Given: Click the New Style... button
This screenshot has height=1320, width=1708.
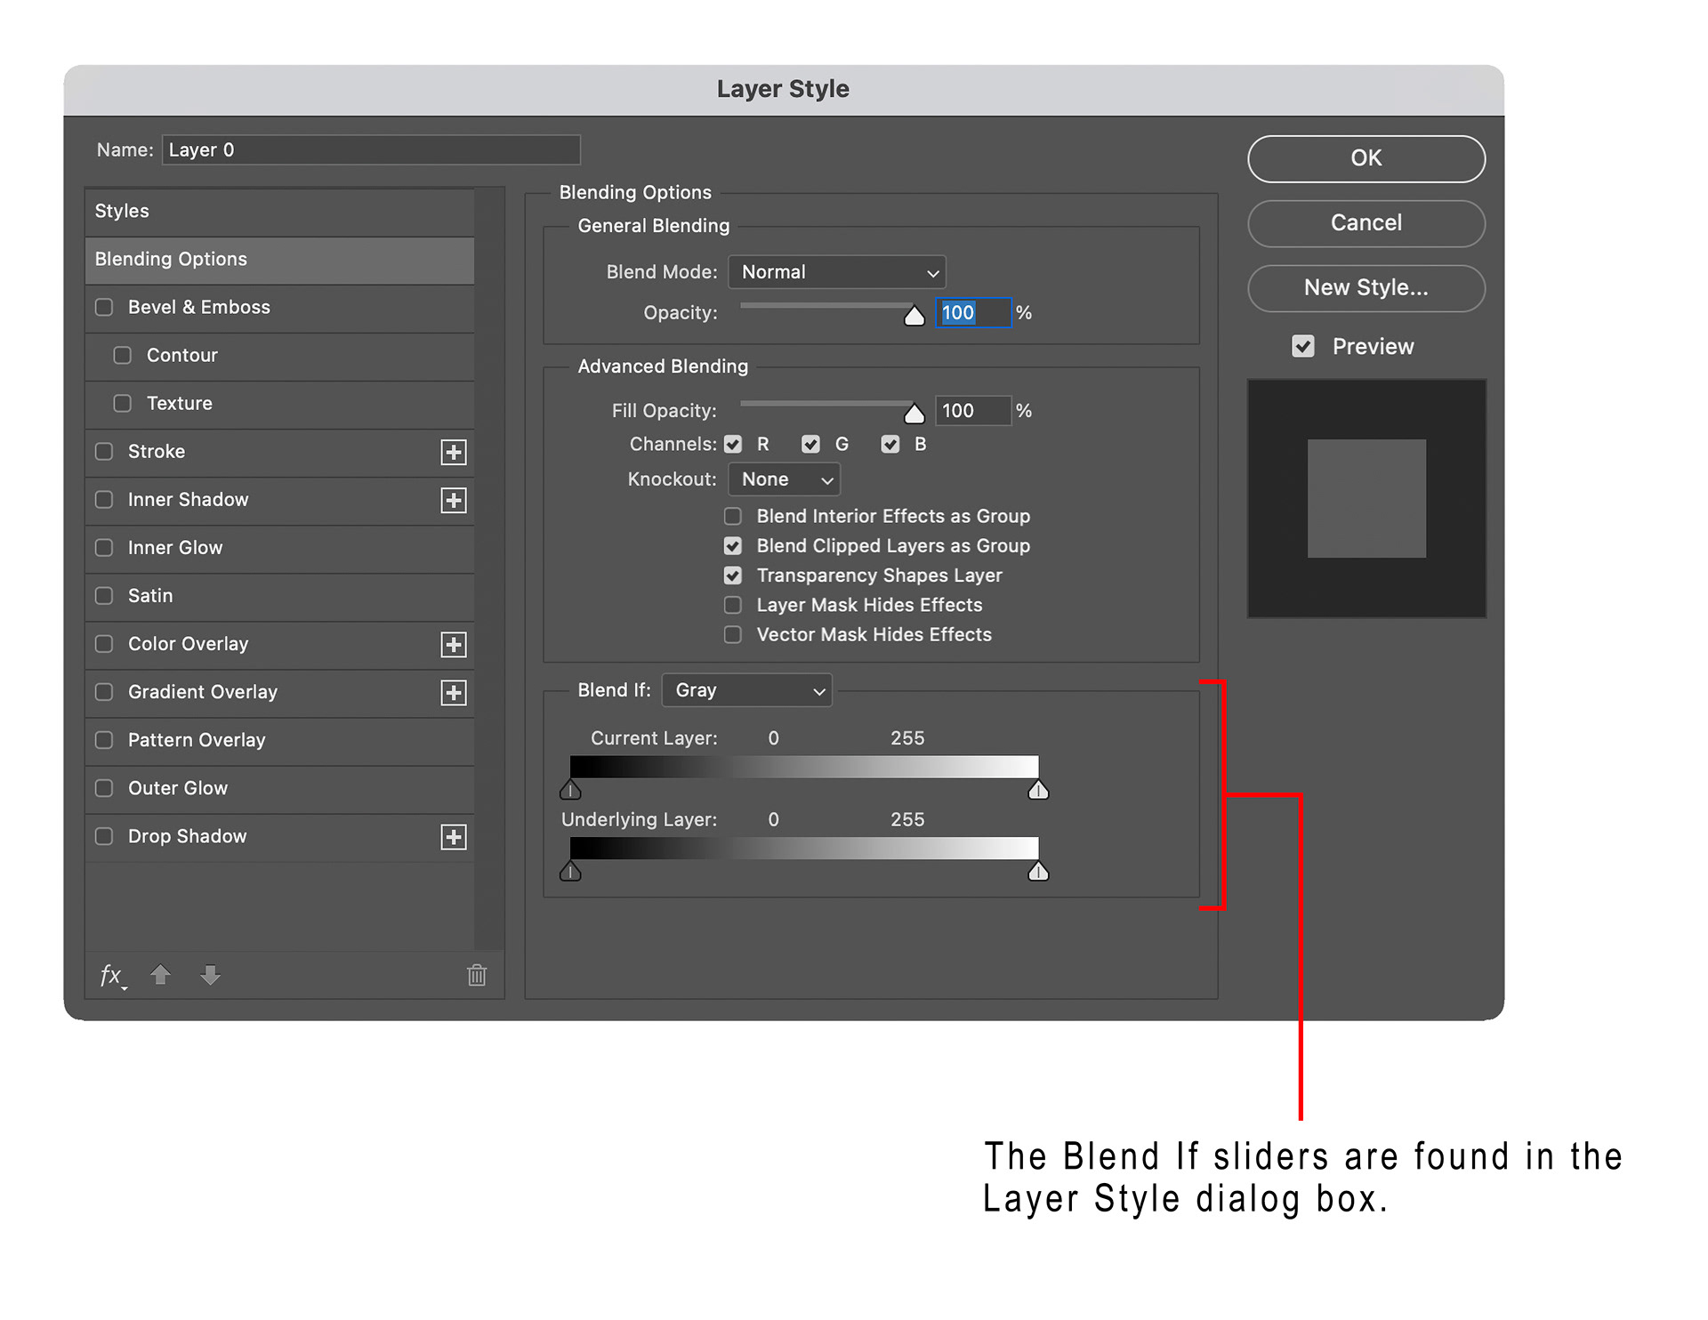Looking at the screenshot, I should 1366,287.
